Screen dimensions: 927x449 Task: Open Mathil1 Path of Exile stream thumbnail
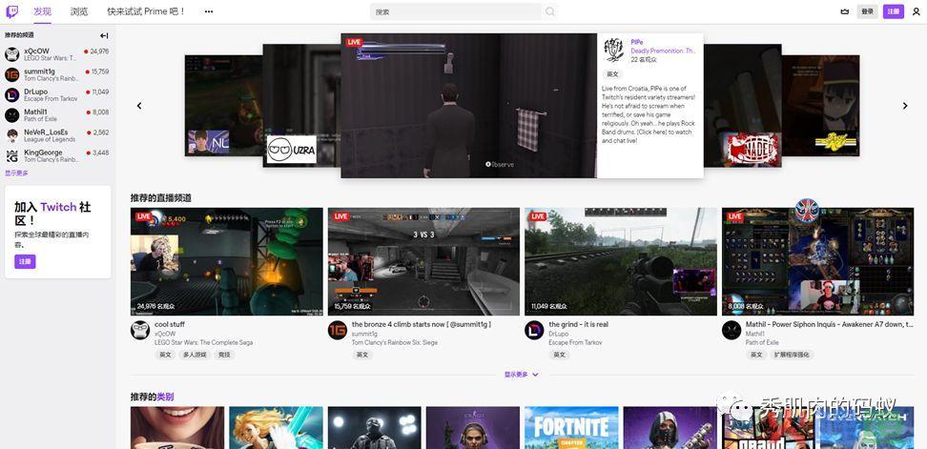pyautogui.click(x=817, y=261)
